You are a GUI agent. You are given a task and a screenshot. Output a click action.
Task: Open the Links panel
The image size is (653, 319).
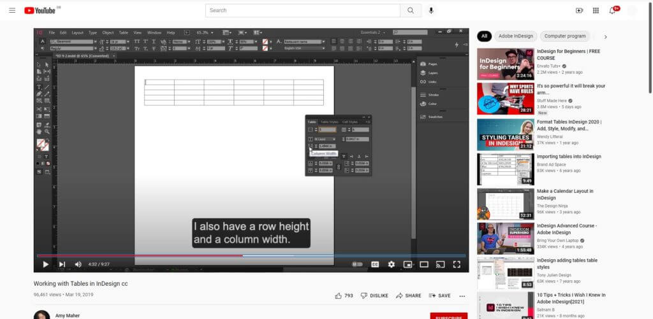pyautogui.click(x=428, y=82)
